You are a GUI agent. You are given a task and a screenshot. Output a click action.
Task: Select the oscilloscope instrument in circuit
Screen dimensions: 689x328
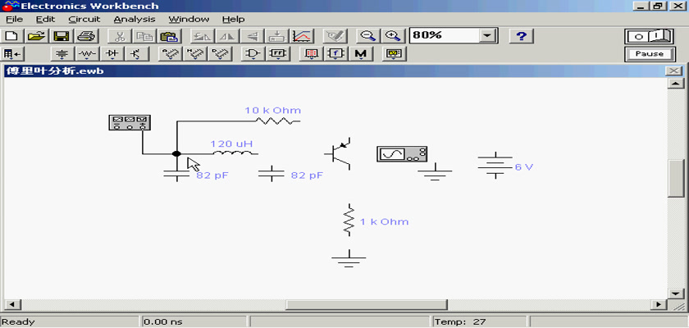coord(402,153)
